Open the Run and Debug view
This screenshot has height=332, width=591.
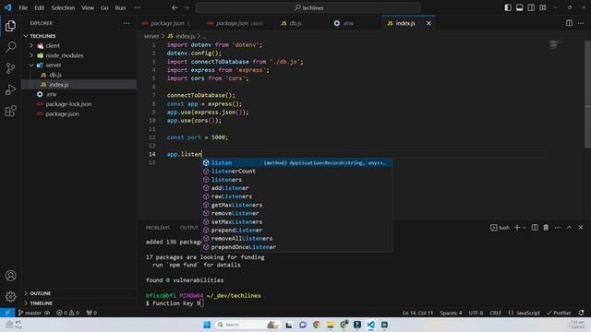(x=10, y=89)
